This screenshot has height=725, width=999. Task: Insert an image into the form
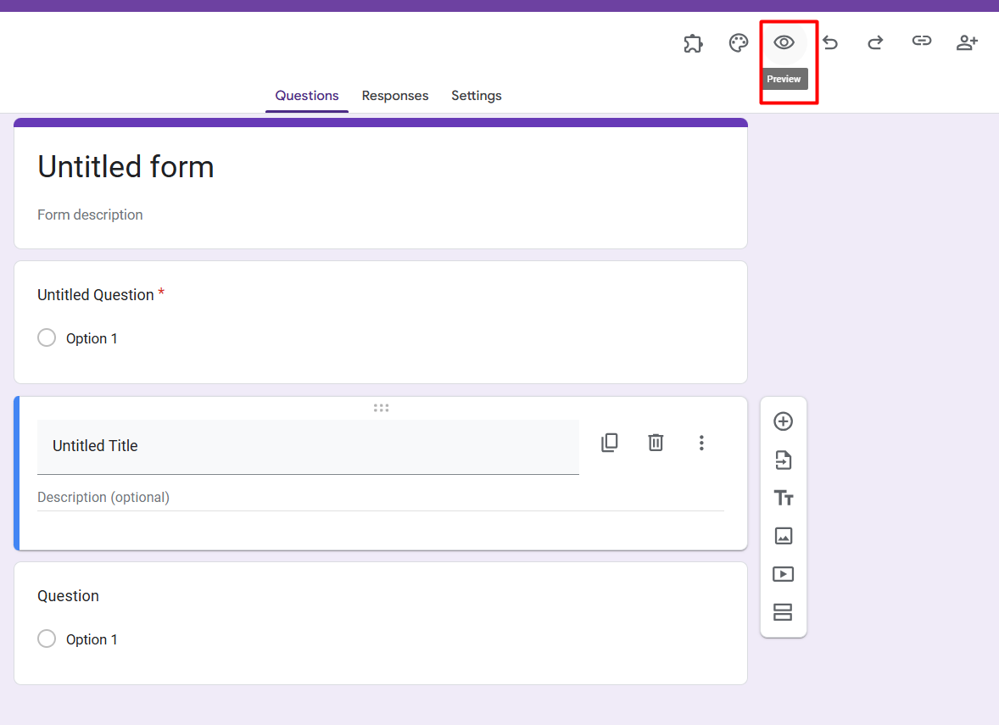coord(783,535)
